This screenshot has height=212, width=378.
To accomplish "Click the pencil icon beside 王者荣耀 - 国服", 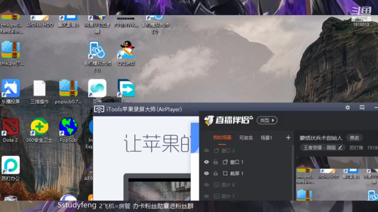I will (x=340, y=147).
